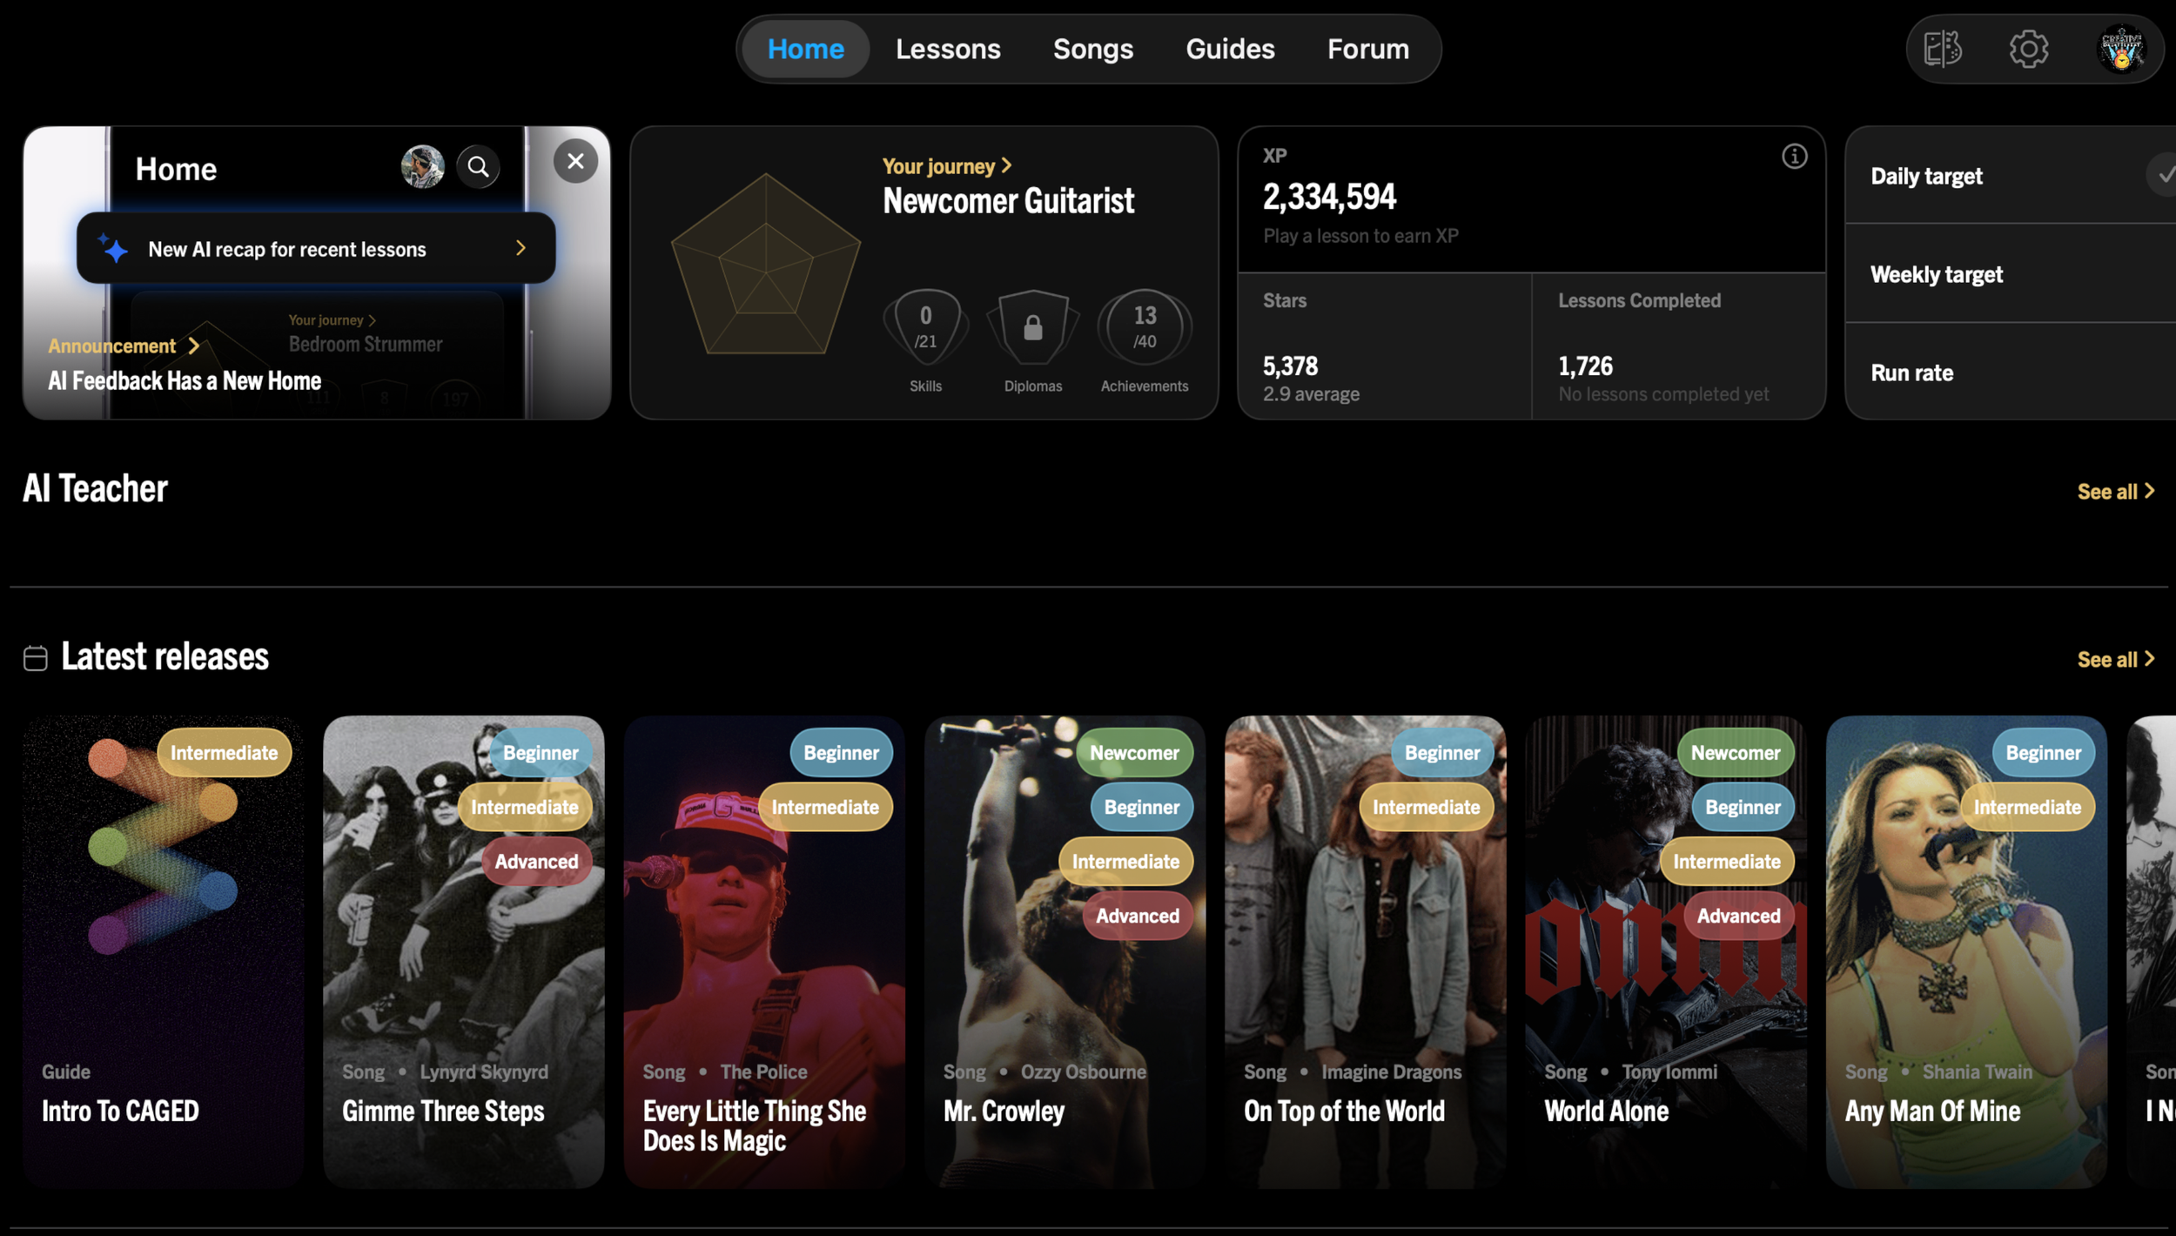Select Beginner level on Mr. Crowley

click(1142, 807)
